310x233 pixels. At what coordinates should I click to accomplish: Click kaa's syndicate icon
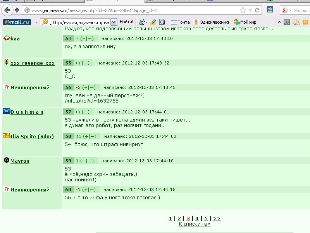coord(7,38)
